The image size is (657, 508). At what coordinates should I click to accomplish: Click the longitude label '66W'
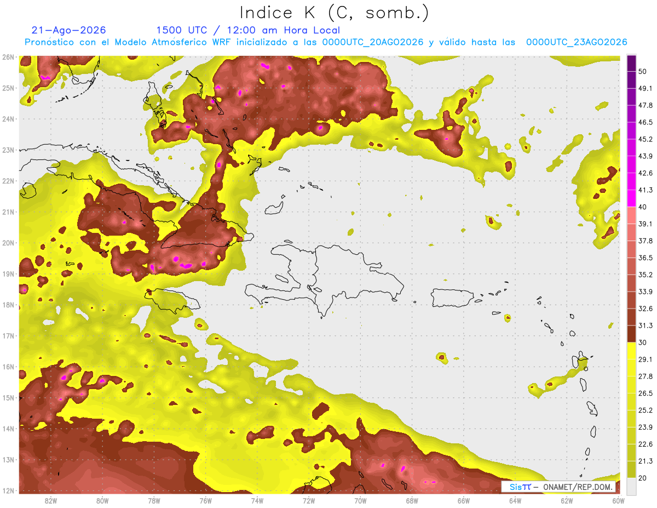[x=464, y=500]
